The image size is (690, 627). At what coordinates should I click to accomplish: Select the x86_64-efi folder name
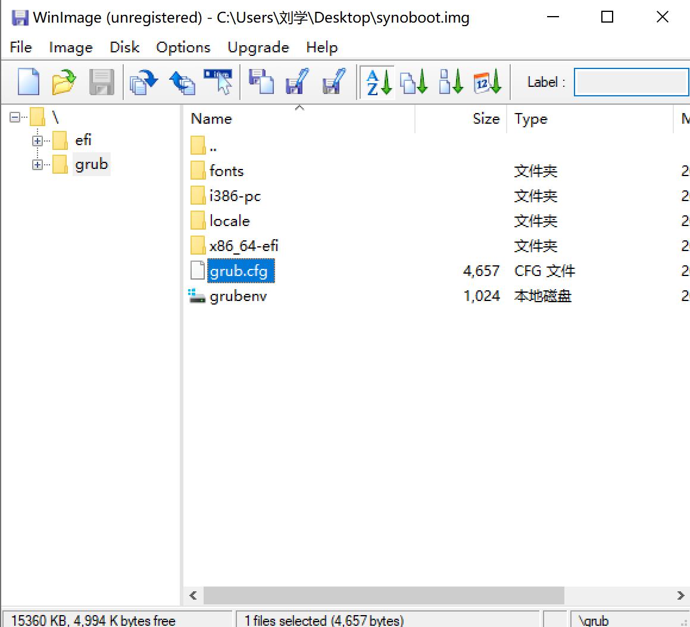[x=243, y=246]
